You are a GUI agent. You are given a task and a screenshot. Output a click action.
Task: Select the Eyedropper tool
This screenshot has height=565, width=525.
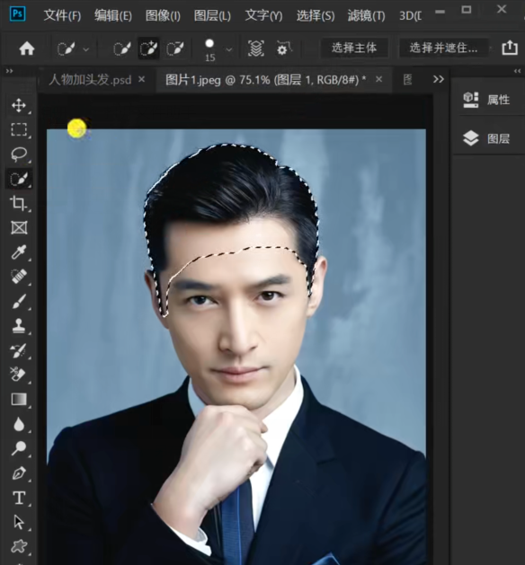(x=19, y=252)
